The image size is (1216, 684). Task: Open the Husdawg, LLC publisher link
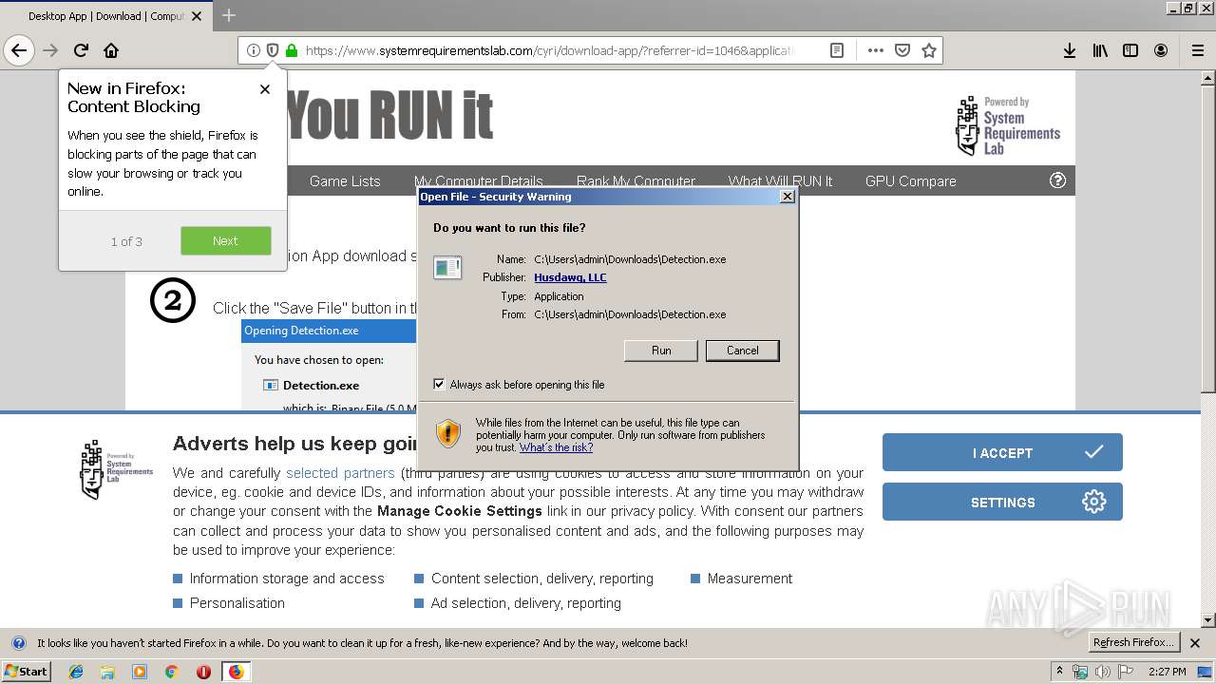pyautogui.click(x=570, y=277)
